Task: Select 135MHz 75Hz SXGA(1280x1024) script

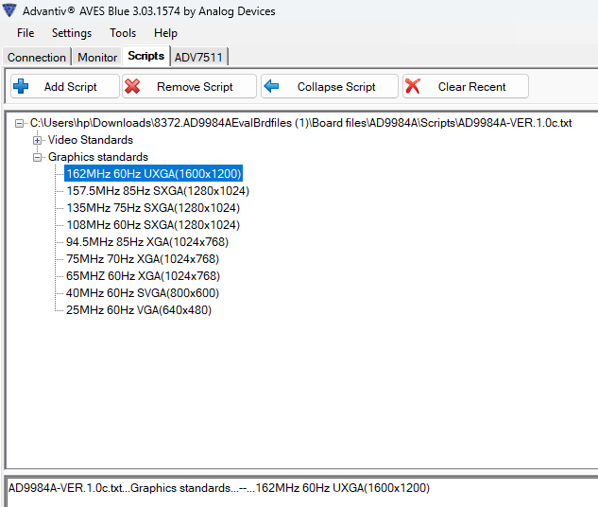Action: pos(153,208)
